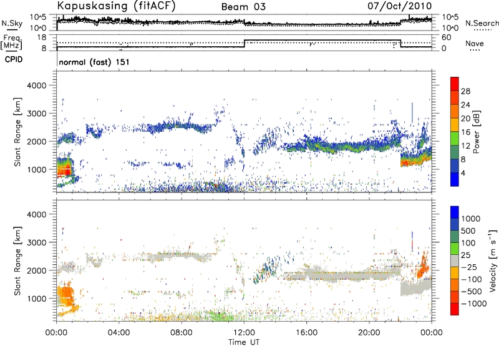Click the 'normal (fast) 151' text

click(x=94, y=62)
